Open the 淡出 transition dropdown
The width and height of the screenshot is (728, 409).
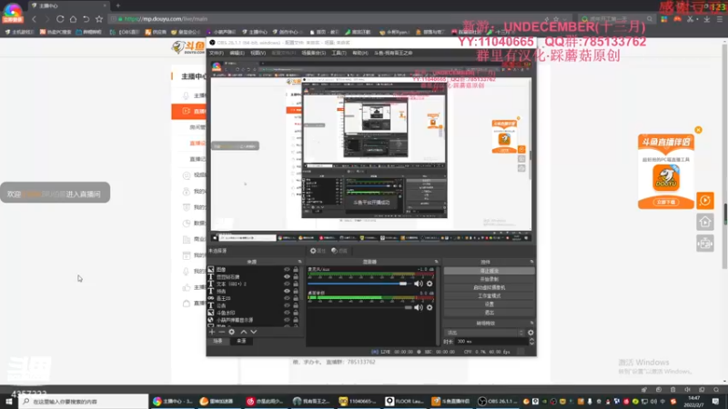tap(485, 333)
